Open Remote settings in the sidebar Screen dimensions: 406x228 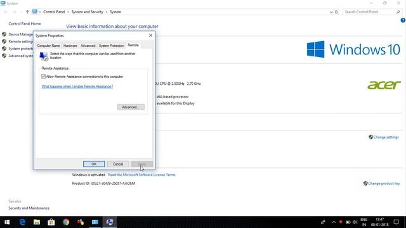[20, 42]
